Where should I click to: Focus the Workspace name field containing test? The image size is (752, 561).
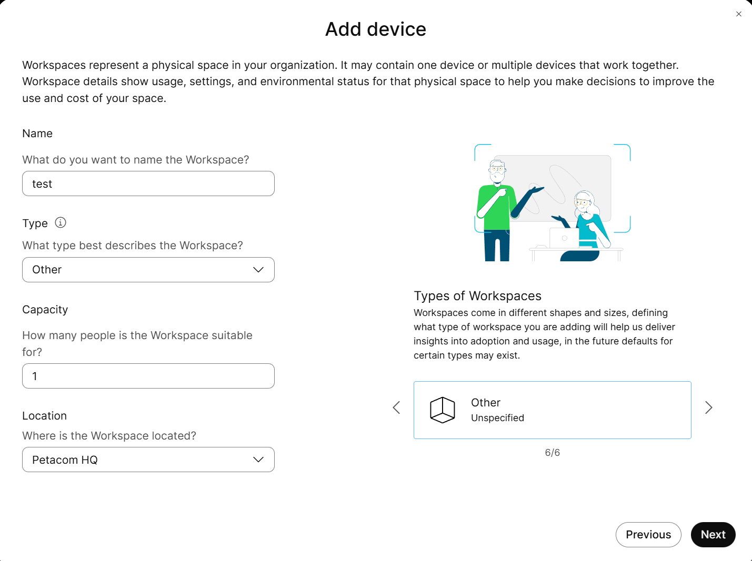coord(148,183)
